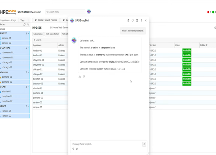Switch to Veth orchestration tab
The width and height of the screenshot is (216, 155).
click(x=52, y=34)
